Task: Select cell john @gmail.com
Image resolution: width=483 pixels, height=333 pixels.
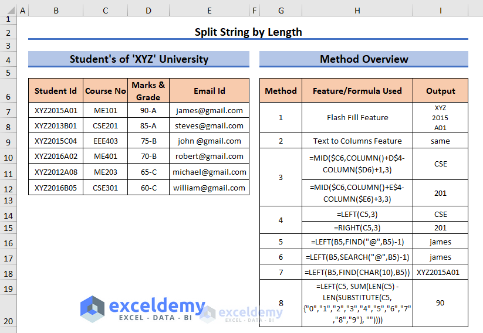Action: [209, 141]
